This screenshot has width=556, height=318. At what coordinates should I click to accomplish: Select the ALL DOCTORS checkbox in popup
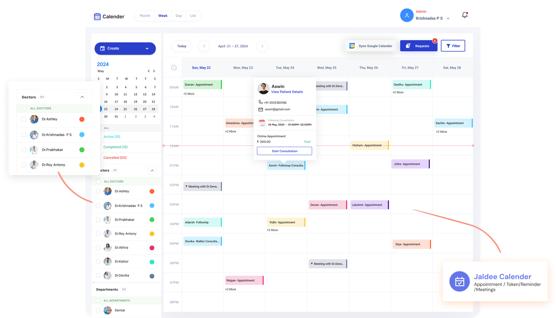24,108
